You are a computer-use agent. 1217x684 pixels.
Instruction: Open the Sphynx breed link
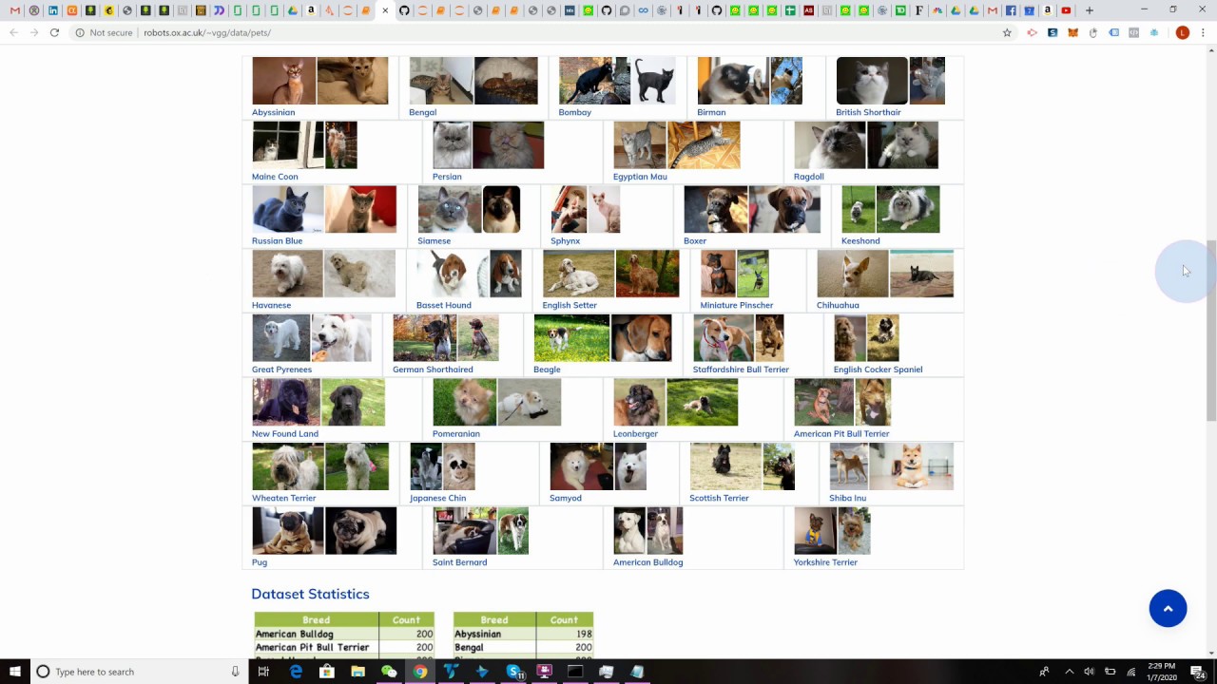click(565, 241)
